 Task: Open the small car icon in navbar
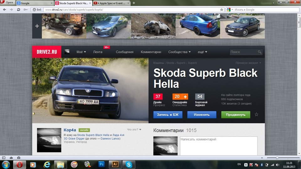point(67,52)
